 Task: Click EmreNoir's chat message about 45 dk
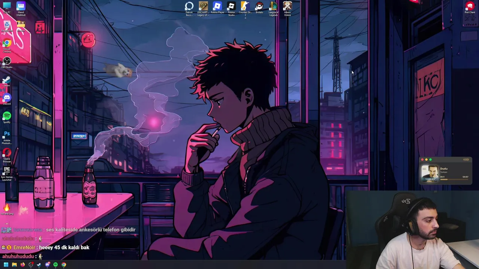click(x=64, y=247)
